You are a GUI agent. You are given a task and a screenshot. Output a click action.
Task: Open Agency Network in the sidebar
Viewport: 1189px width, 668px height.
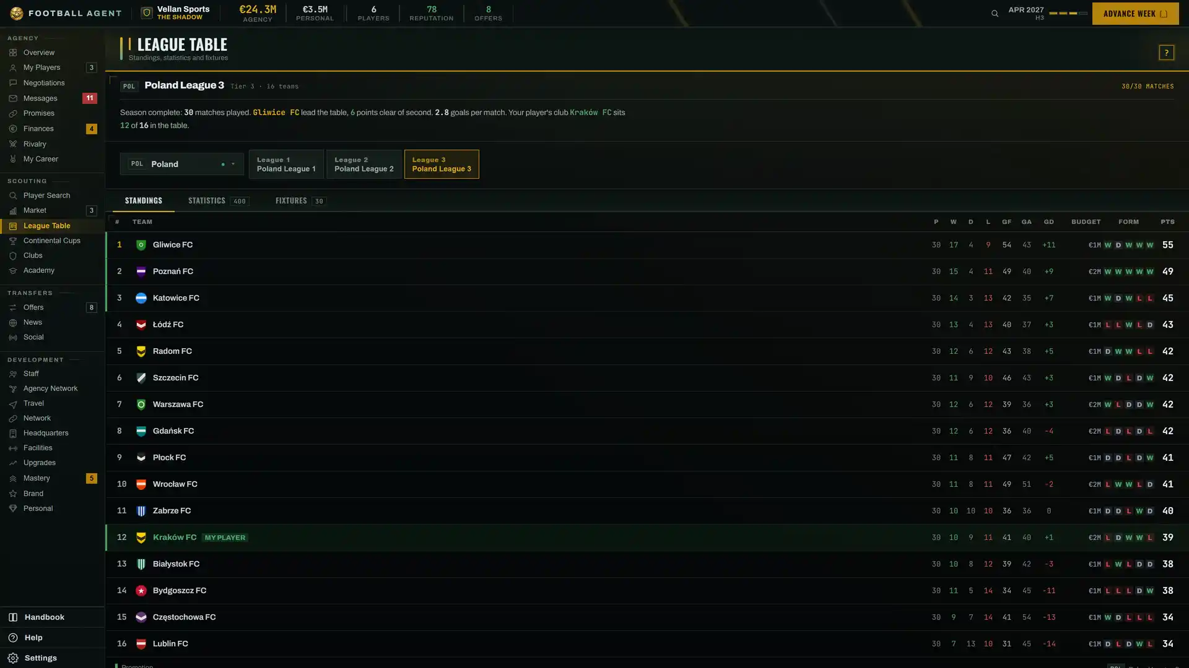52,388
